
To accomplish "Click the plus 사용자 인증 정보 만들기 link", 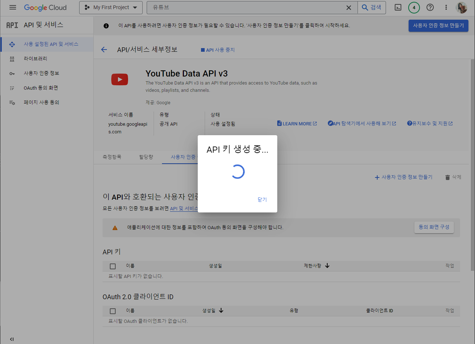I will pyautogui.click(x=403, y=177).
